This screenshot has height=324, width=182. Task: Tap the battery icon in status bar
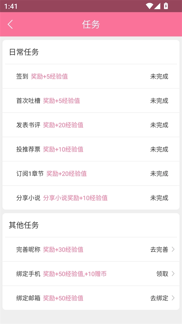click(x=166, y=6)
